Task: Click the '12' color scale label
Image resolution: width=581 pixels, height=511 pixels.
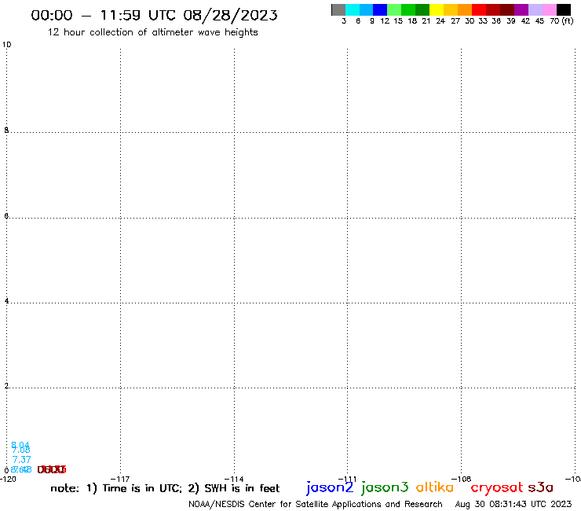Action: click(385, 21)
